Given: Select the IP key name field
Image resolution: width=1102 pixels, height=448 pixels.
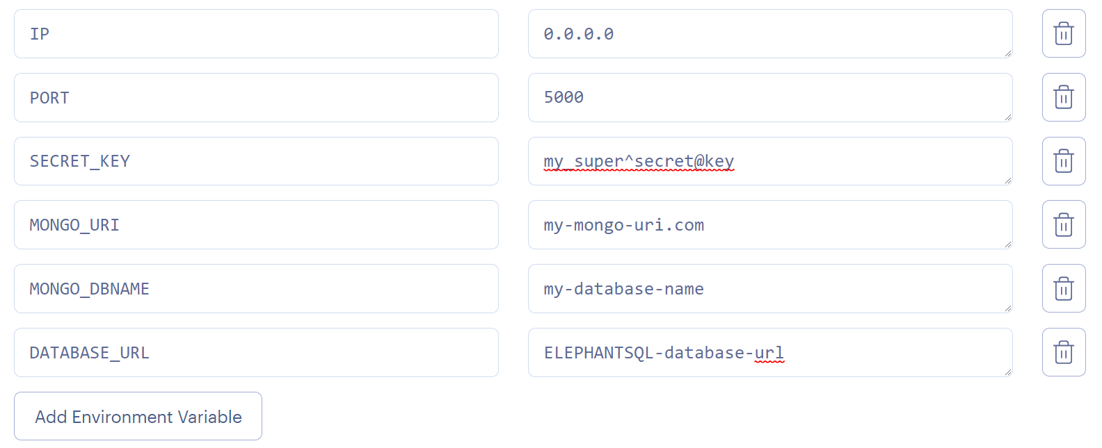Looking at the screenshot, I should coord(256,33).
